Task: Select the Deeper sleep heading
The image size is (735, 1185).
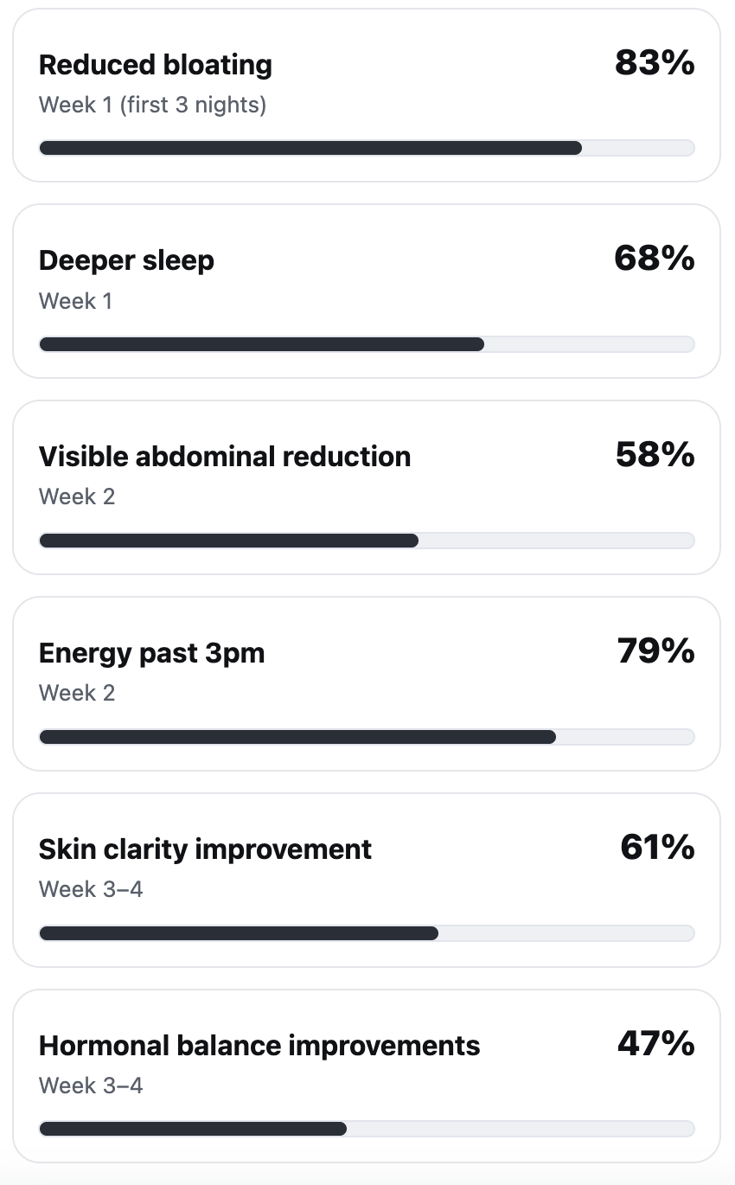Action: point(126,260)
